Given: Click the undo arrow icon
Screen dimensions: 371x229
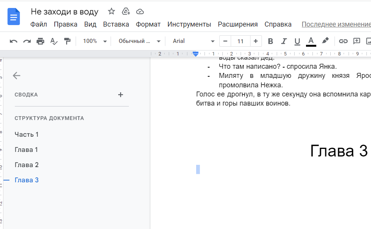Looking at the screenshot, I should coord(14,41).
